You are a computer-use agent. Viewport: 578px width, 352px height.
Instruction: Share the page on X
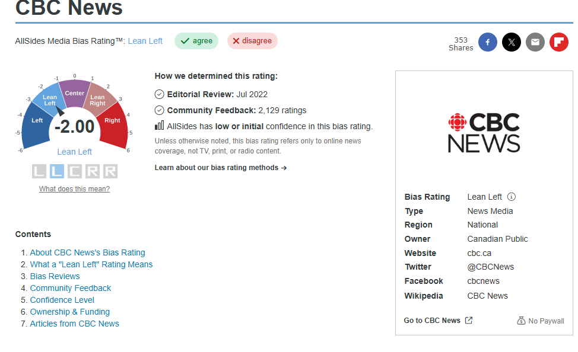point(512,42)
